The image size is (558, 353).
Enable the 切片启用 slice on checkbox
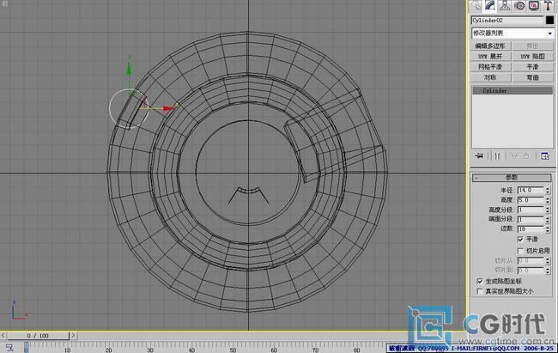[x=520, y=251]
